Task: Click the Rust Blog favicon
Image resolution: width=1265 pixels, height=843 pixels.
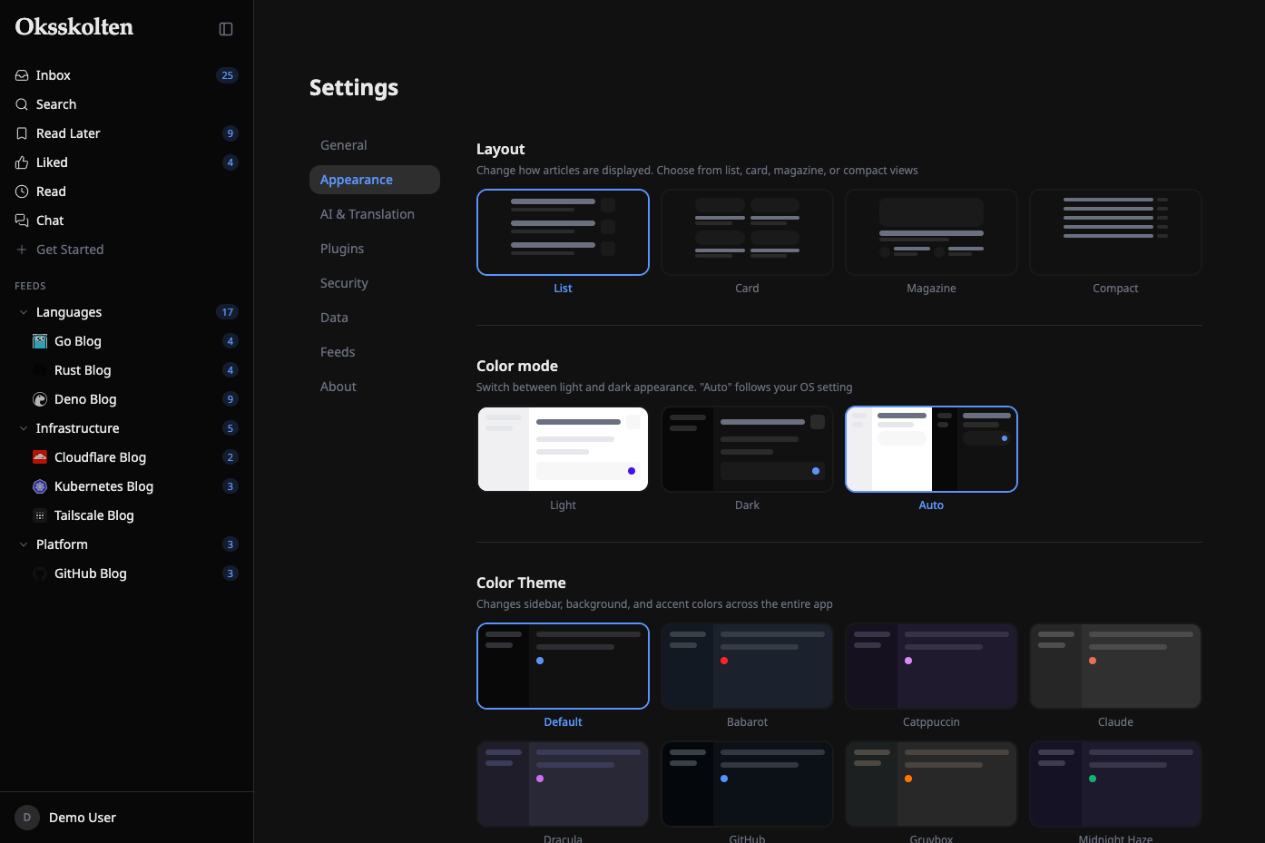Action: 40,370
